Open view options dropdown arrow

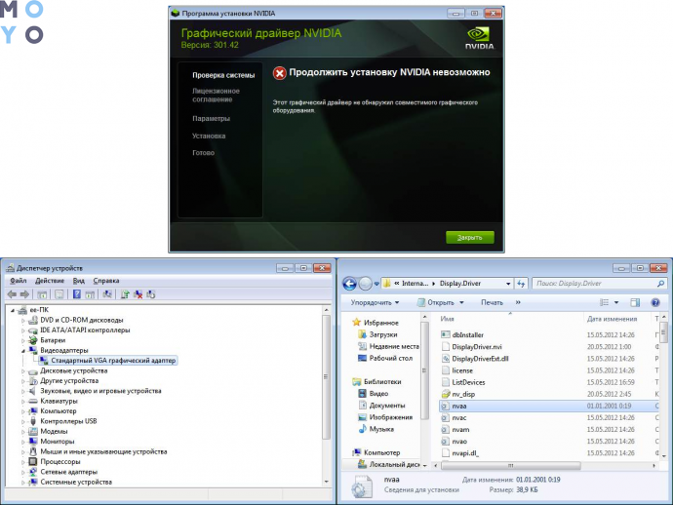tap(616, 302)
